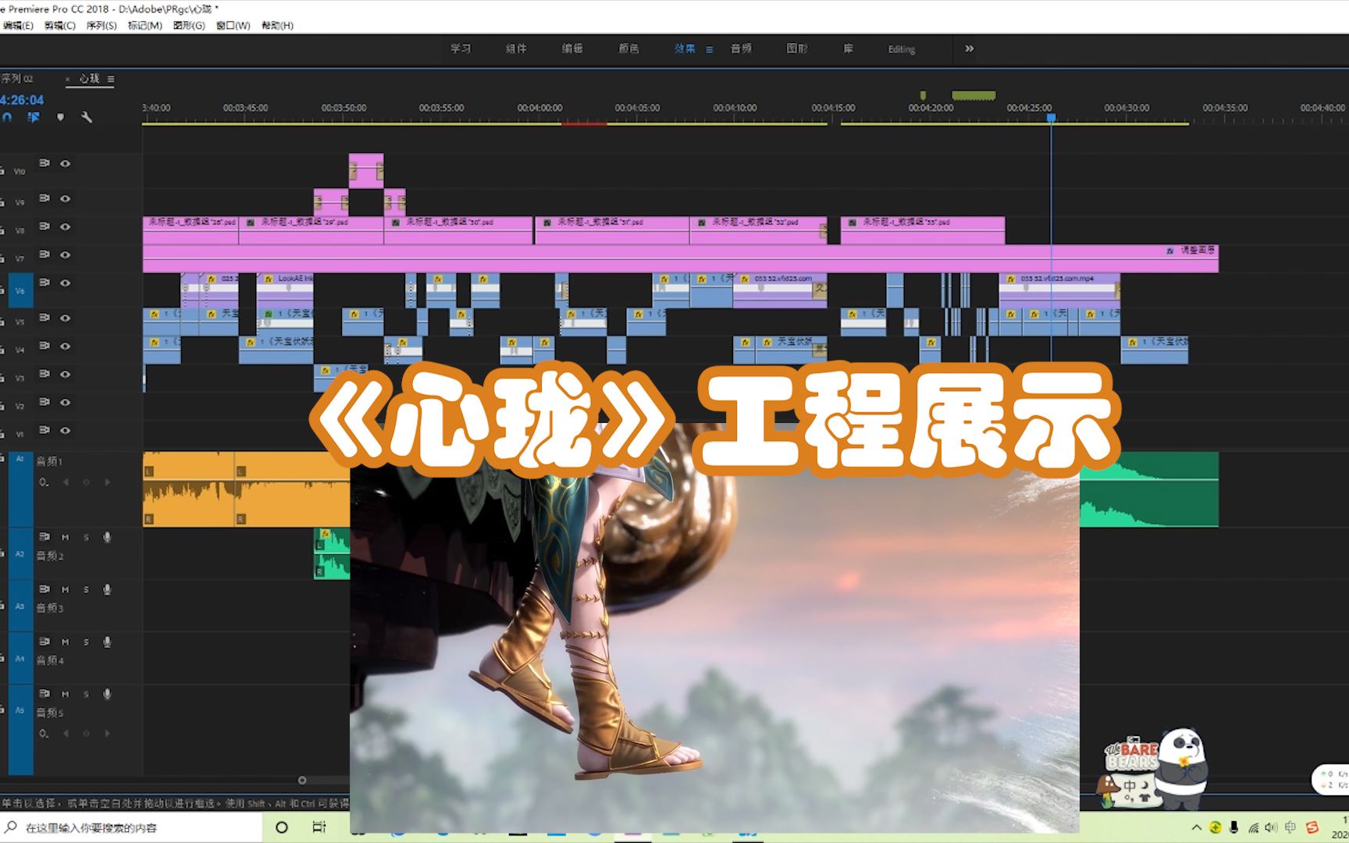The width and height of the screenshot is (1349, 843).
Task: Open the 序列(S) menu
Action: [101, 25]
